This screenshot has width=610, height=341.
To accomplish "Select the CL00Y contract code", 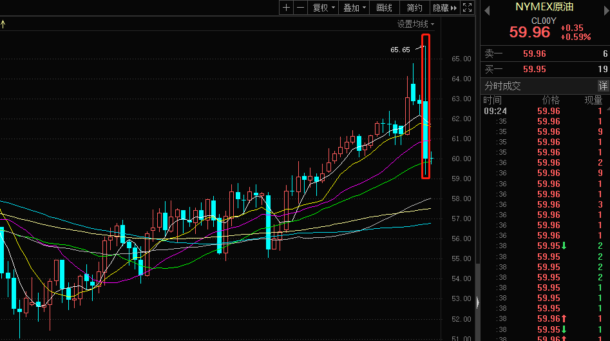I will [544, 21].
